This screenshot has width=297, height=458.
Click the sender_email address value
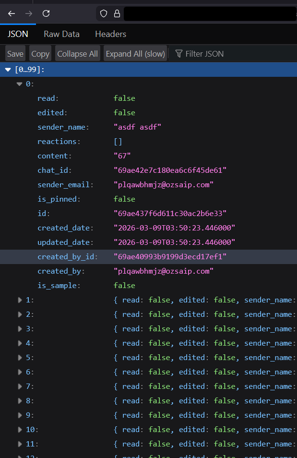click(x=164, y=185)
